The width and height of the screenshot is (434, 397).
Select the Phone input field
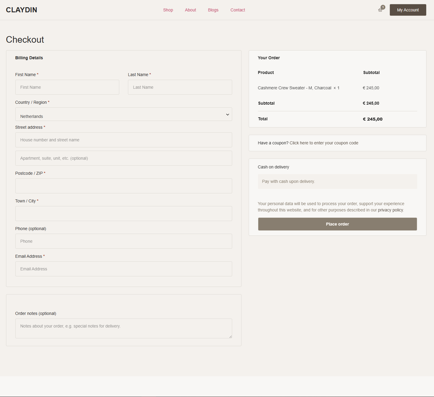pyautogui.click(x=123, y=241)
